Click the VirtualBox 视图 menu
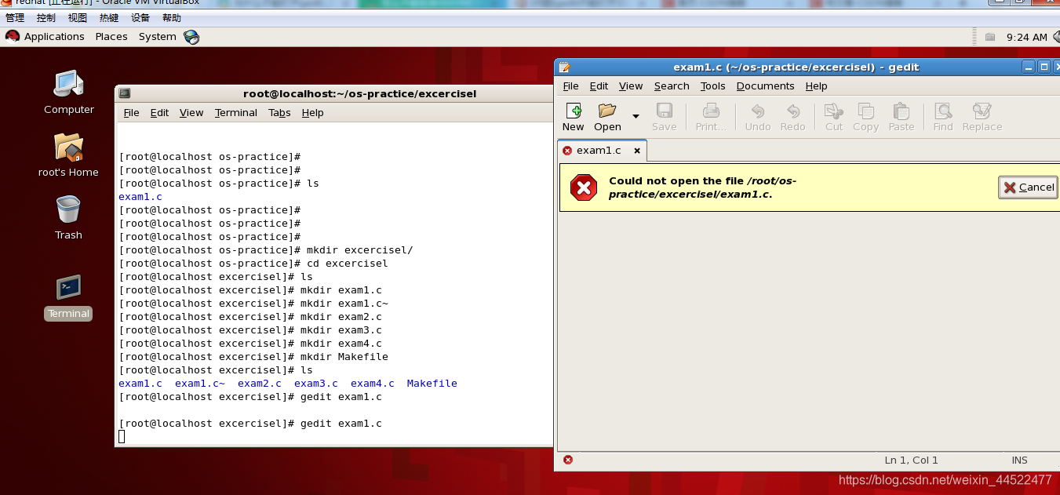1060x495 pixels. tap(77, 17)
